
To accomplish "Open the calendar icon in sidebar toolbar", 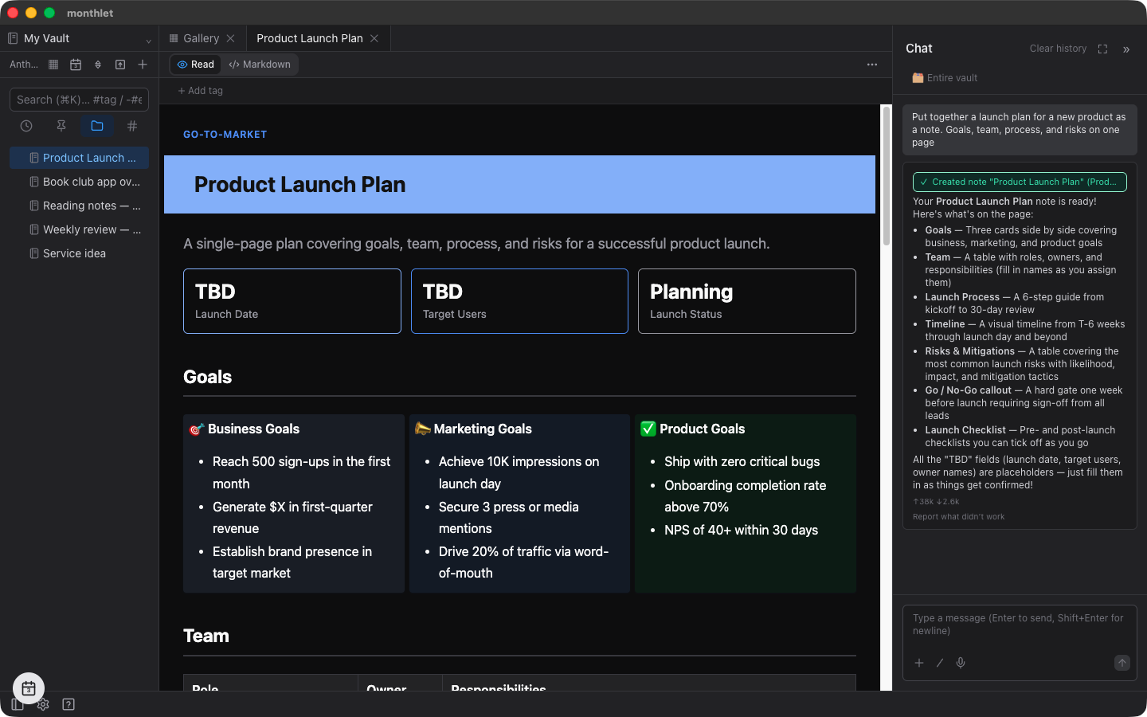I will [x=76, y=65].
